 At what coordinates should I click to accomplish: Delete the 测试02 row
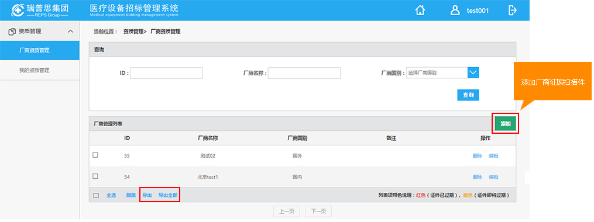pyautogui.click(x=478, y=156)
